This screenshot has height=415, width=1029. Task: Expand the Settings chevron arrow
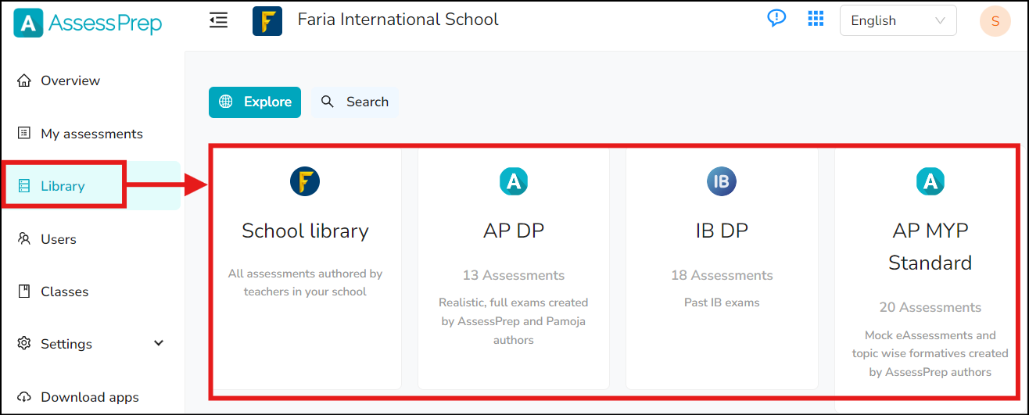(x=159, y=344)
